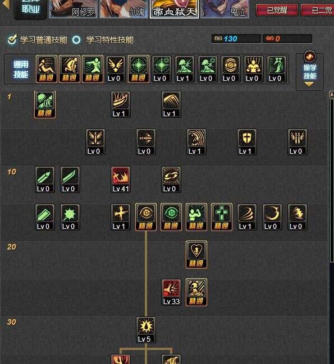Click the 已觉醒 red button
334x364 pixels.
pos(277,10)
